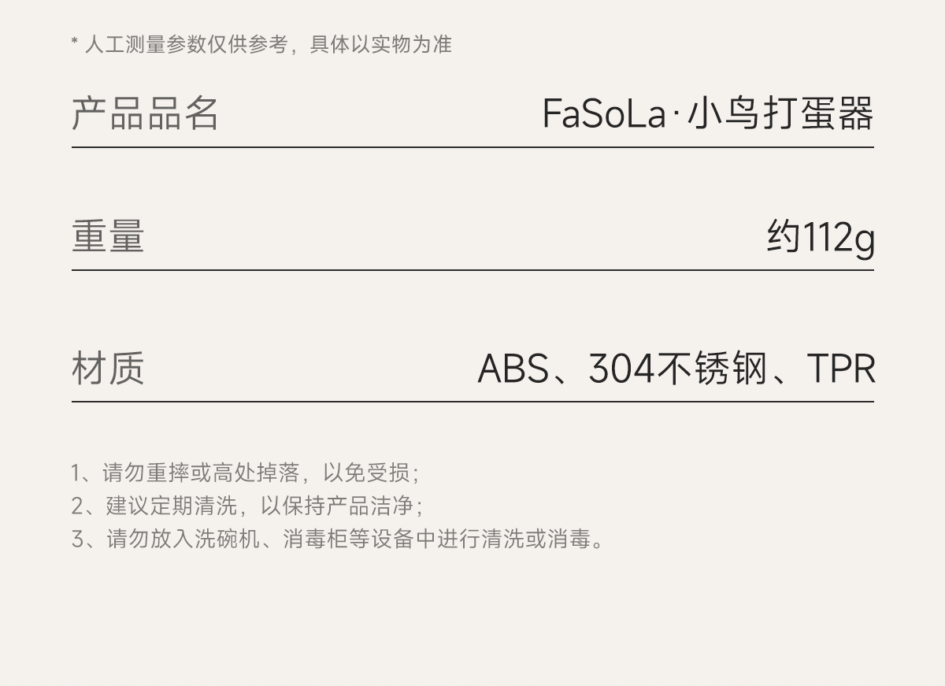Click the 产品品名 label
This screenshot has width=945, height=686.
coord(145,113)
